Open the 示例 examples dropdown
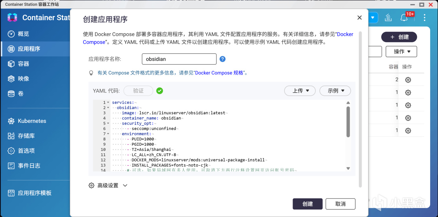The width and height of the screenshot is (438, 217). pyautogui.click(x=335, y=91)
